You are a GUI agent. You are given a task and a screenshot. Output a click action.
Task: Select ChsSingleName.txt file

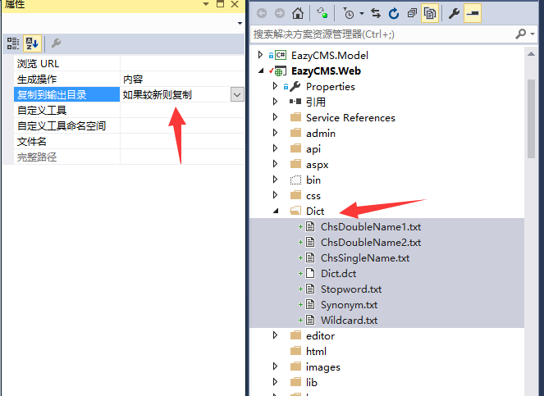[365, 258]
